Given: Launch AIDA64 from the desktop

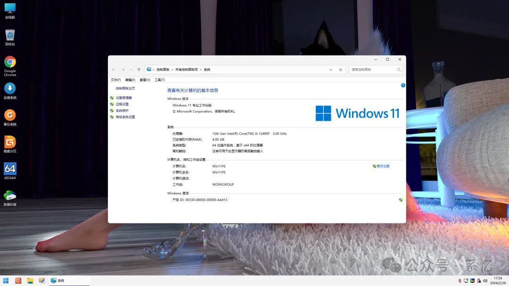Looking at the screenshot, I should [10, 171].
